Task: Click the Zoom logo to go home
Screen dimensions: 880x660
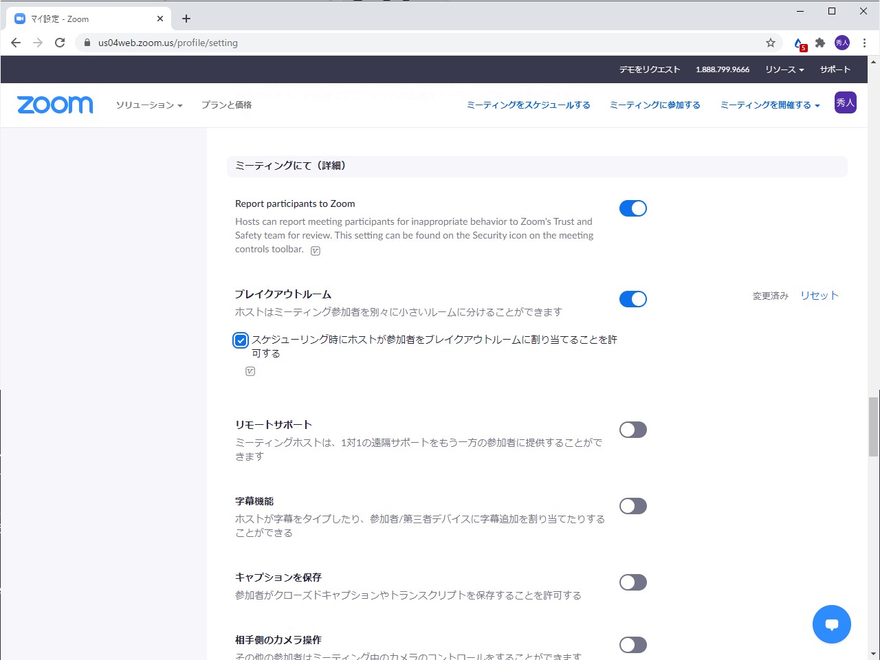Action: (x=55, y=104)
